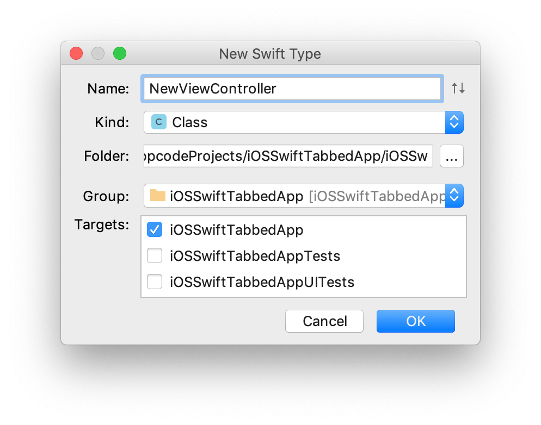This screenshot has height=425, width=541.
Task: Click the Name text field
Action: point(291,89)
